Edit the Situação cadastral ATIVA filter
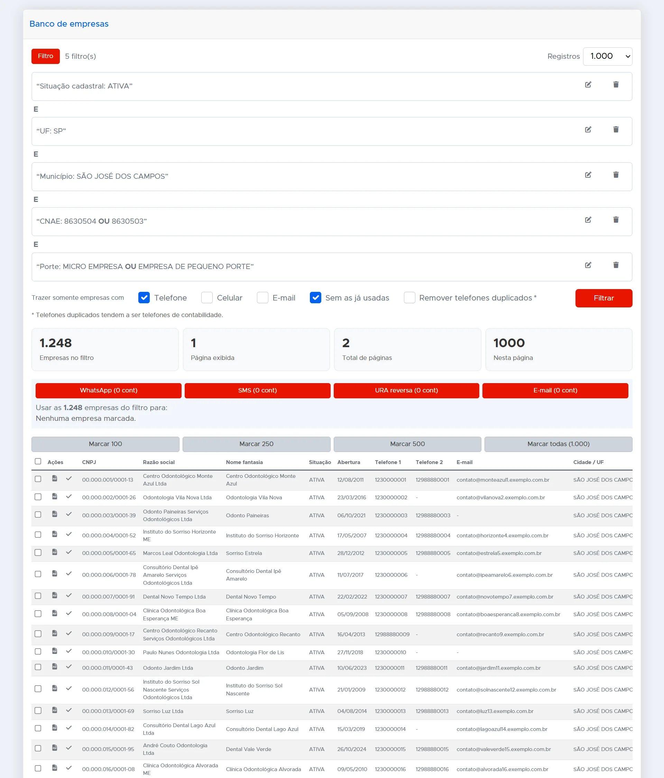Screen dimensions: 664x778 [x=588, y=84]
